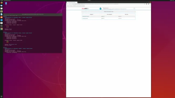The width and height of the screenshot is (175, 98).
Task: Dismiss the automated test software infobar
Action: pos(150,6)
